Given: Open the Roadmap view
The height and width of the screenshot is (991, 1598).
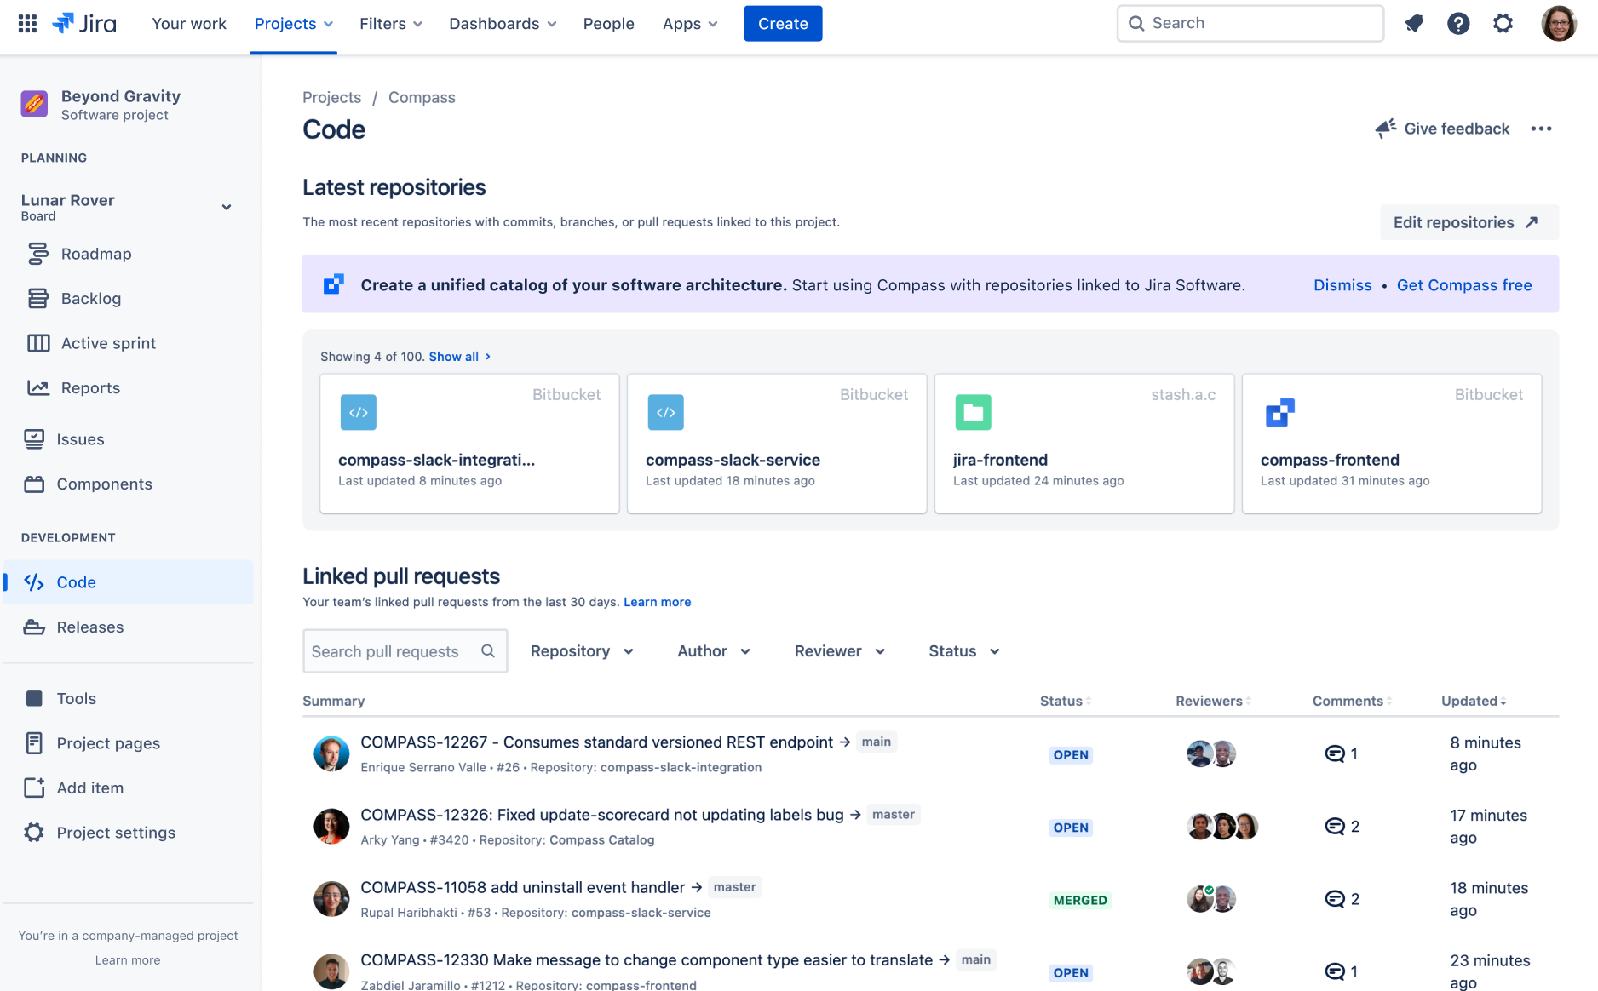Looking at the screenshot, I should pyautogui.click(x=95, y=254).
